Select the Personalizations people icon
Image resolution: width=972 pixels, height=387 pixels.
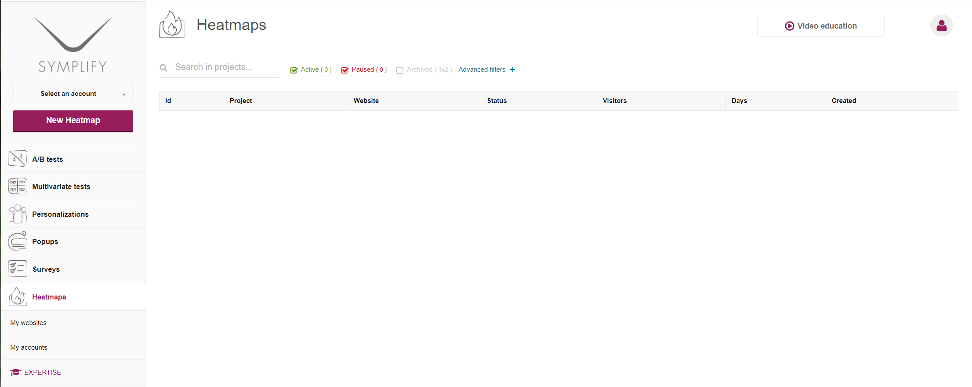(x=18, y=214)
